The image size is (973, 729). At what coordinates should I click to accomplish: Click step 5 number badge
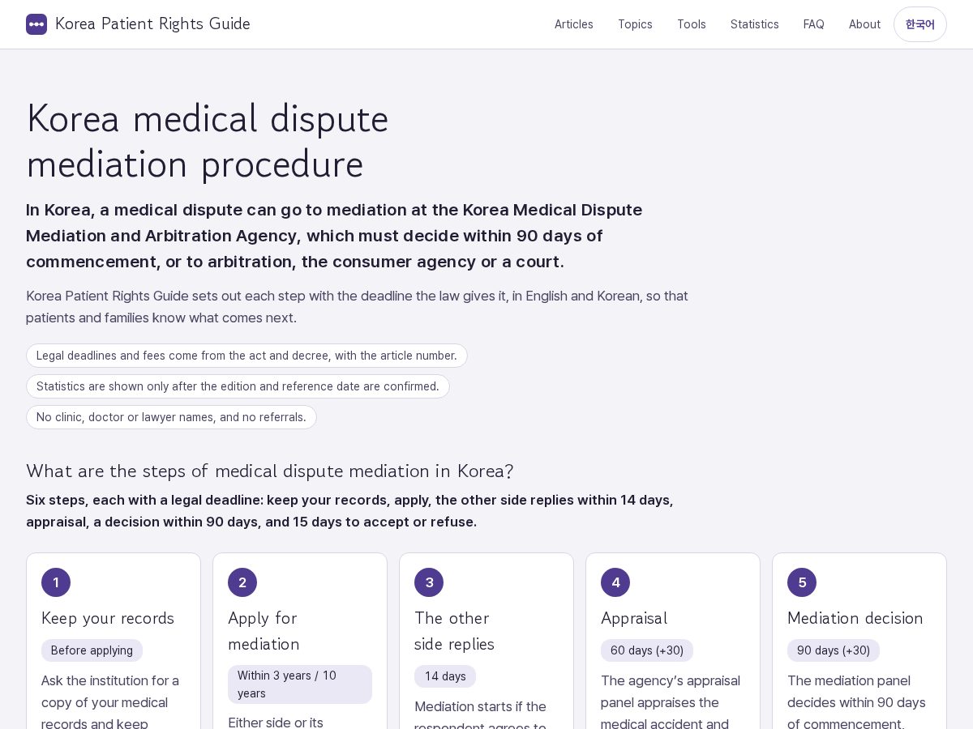pos(802,582)
